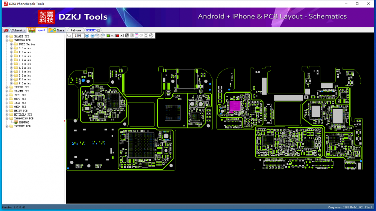Select the I Series folder label

coord(25,75)
